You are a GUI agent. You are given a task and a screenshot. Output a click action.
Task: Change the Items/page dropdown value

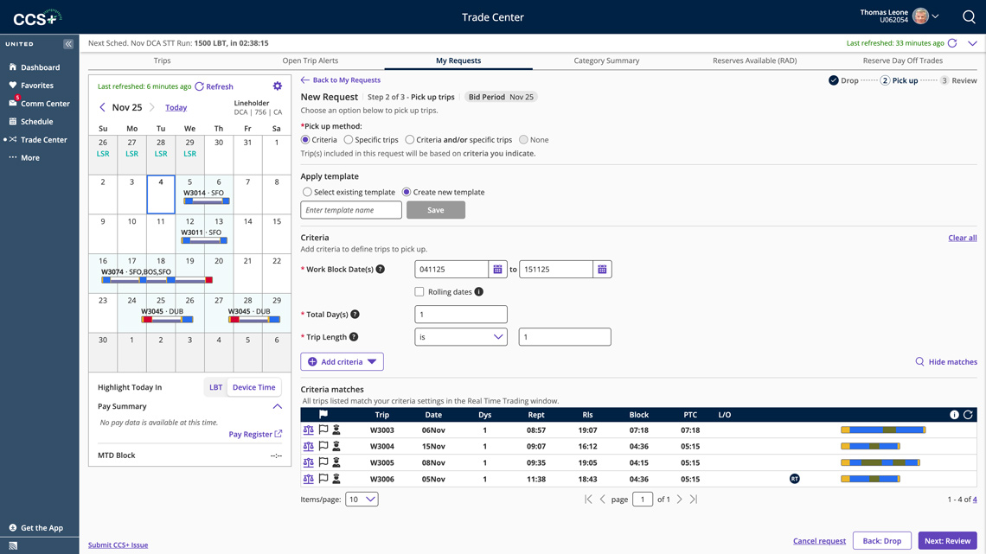[362, 499]
